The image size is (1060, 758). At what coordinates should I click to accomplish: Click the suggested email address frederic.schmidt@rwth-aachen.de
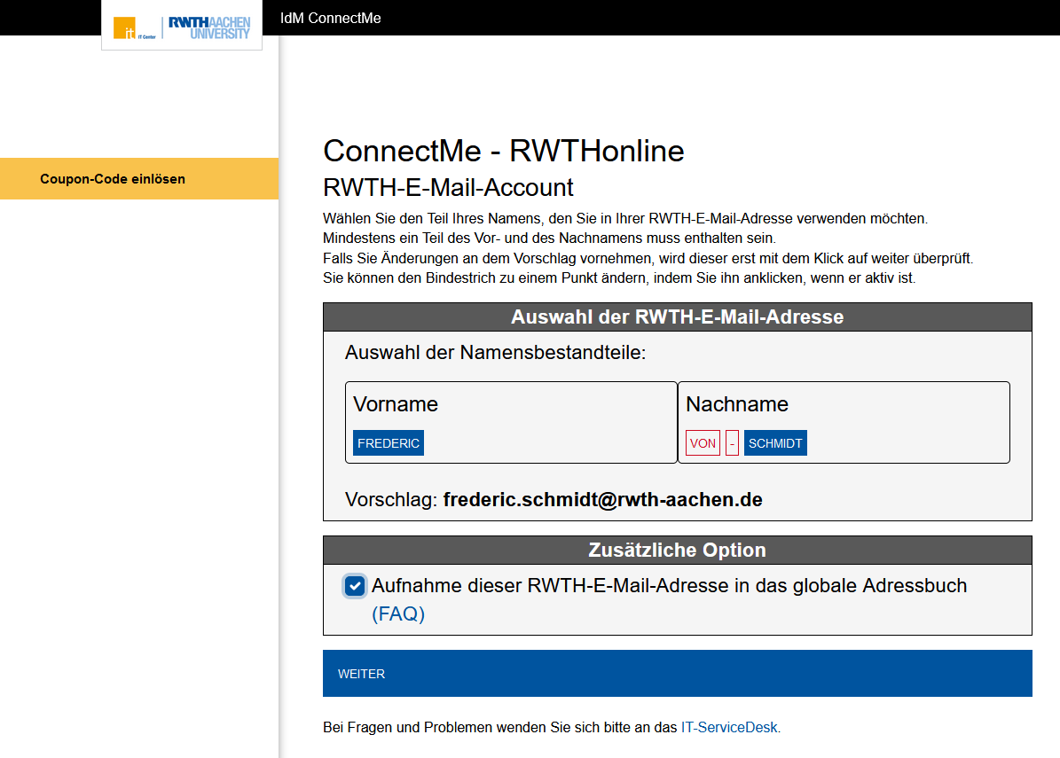click(601, 499)
